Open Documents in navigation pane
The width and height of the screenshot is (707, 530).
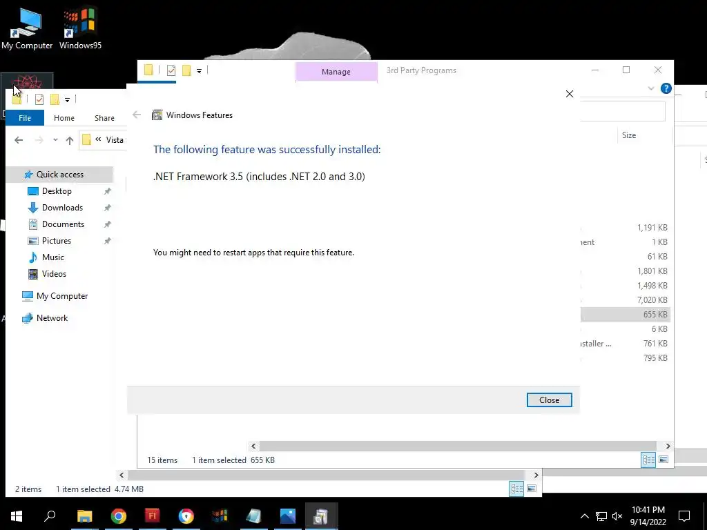(63, 224)
